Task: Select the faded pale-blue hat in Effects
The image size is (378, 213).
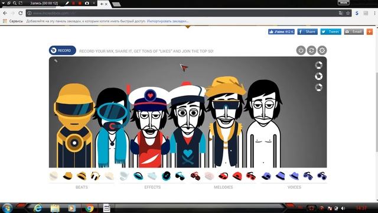Action: [x=152, y=176]
